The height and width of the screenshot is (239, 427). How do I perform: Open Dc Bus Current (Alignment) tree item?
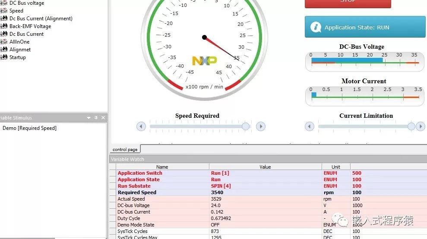pos(41,19)
